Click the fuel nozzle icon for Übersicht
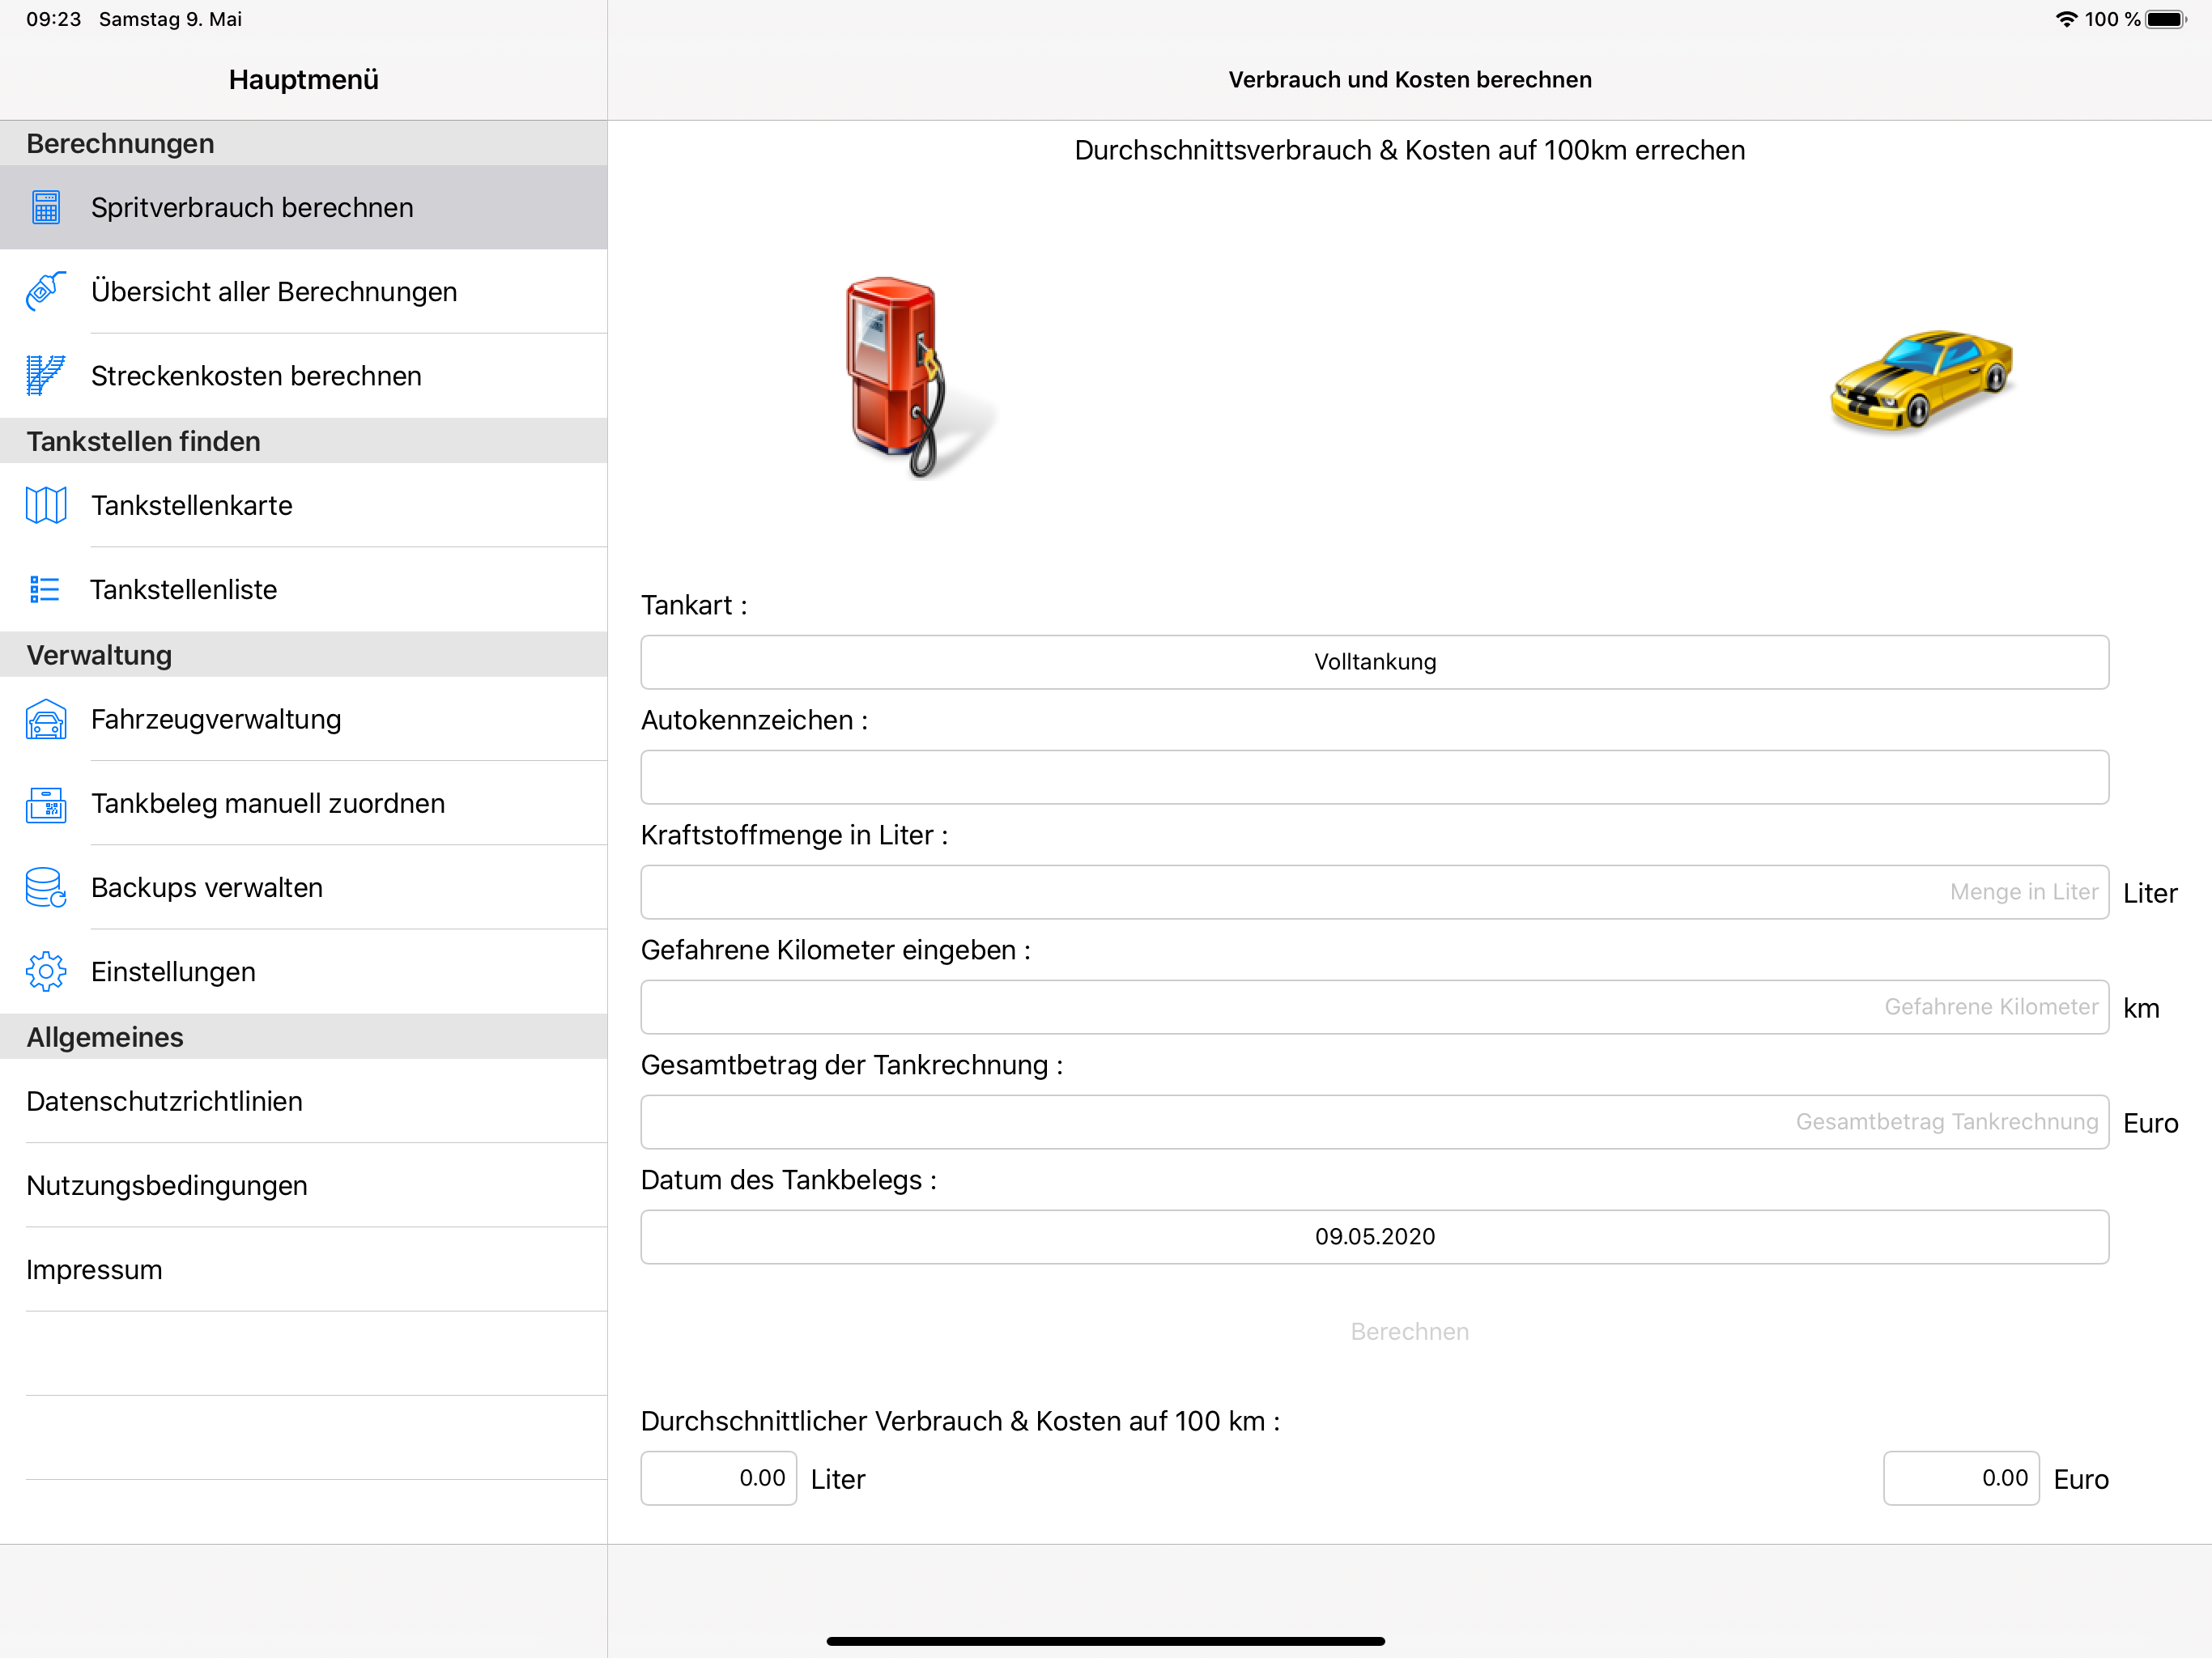The height and width of the screenshot is (1658, 2212). tap(46, 291)
